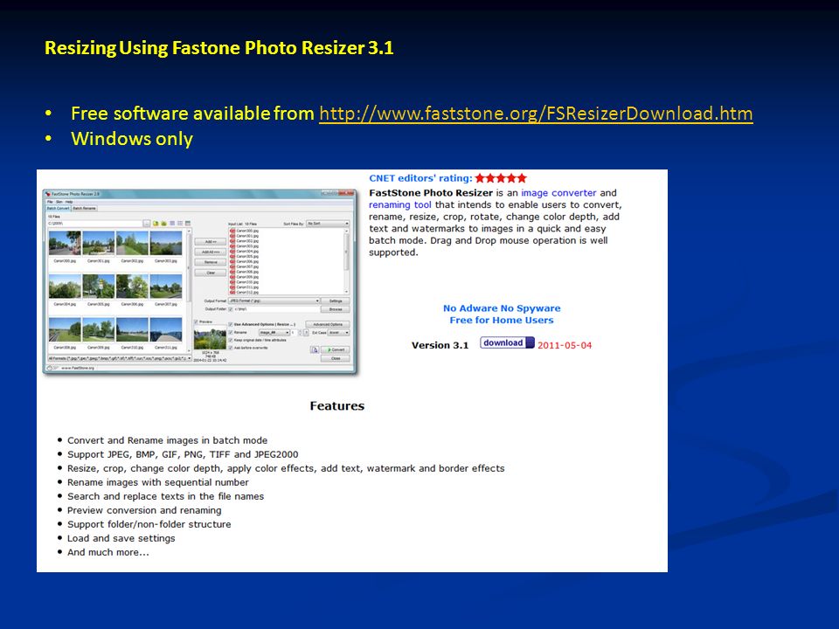Viewport: 839px width, 629px height.
Task: Click the 'Add All' button
Action: (211, 252)
